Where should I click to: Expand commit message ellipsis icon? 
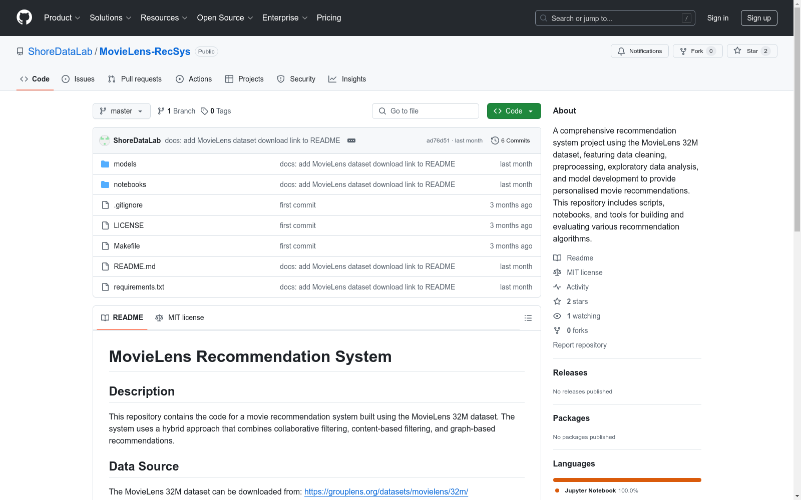(351, 140)
